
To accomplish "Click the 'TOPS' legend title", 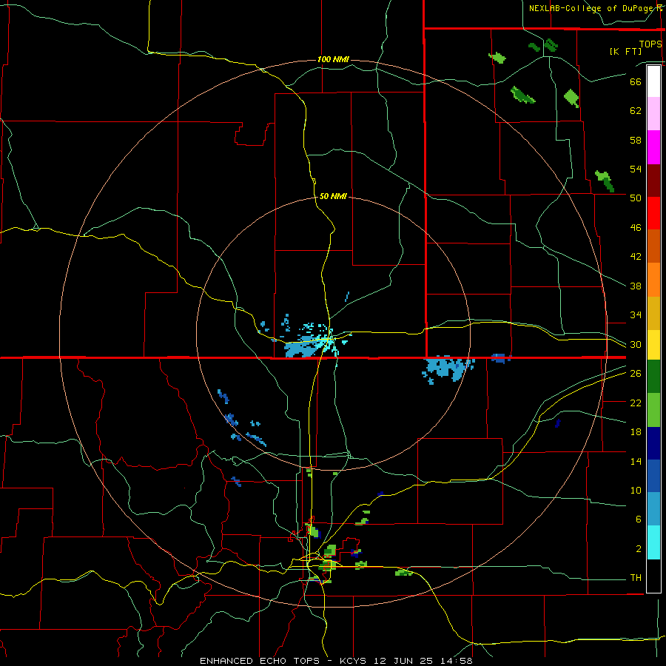I will 650,44.
